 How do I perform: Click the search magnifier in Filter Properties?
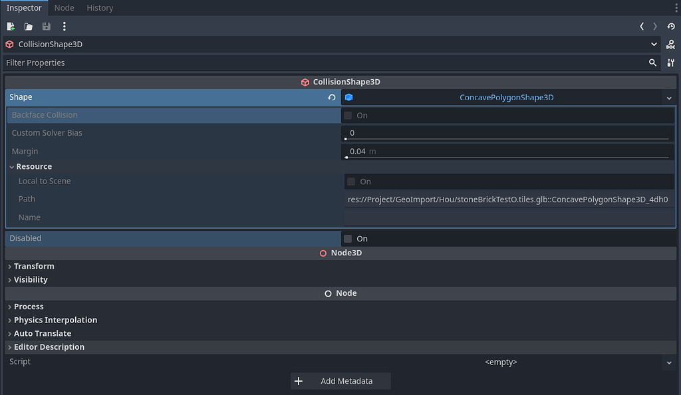click(x=652, y=62)
